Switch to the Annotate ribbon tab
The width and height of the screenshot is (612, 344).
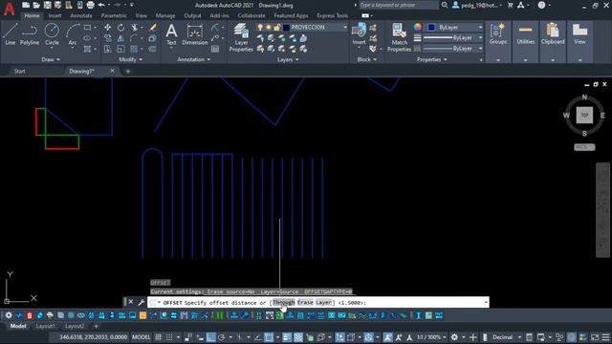[x=81, y=15]
